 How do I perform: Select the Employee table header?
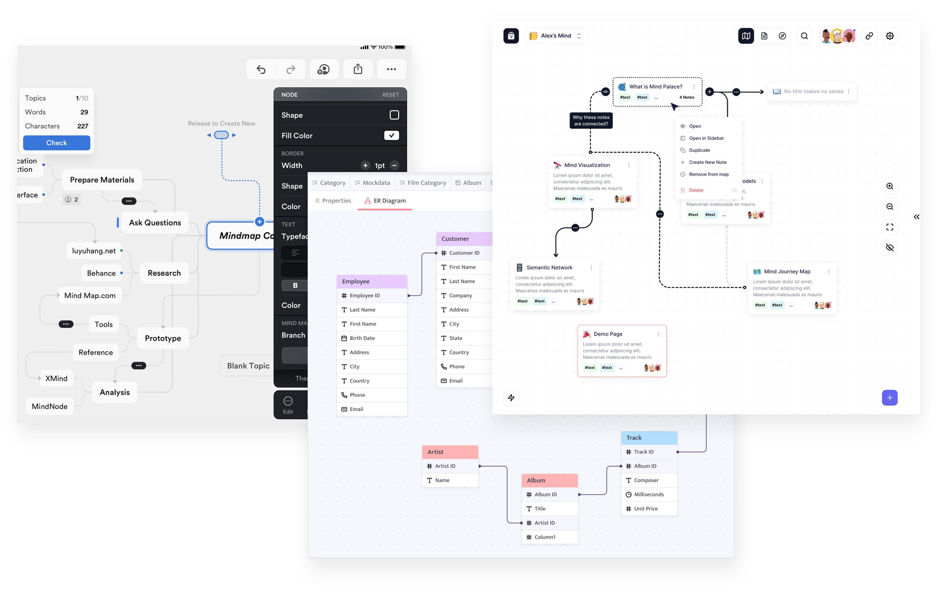(x=372, y=281)
